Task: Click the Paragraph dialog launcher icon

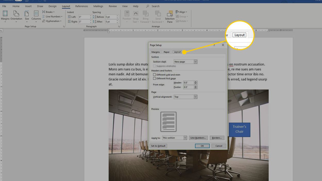Action: point(119,27)
